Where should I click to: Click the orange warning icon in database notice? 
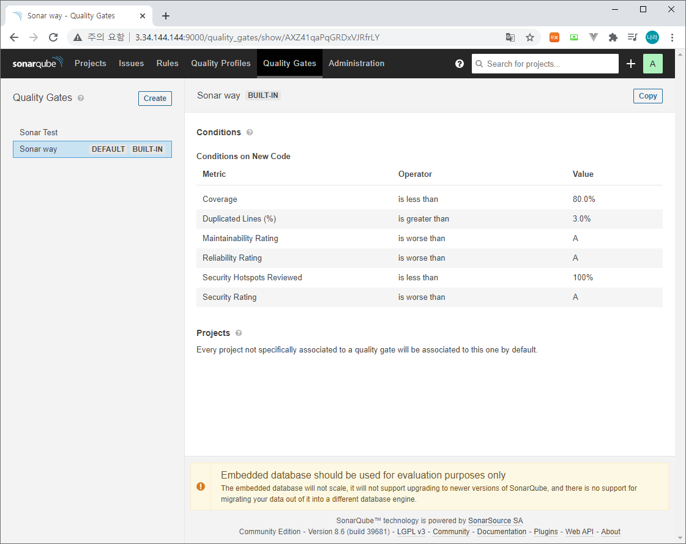tap(201, 486)
